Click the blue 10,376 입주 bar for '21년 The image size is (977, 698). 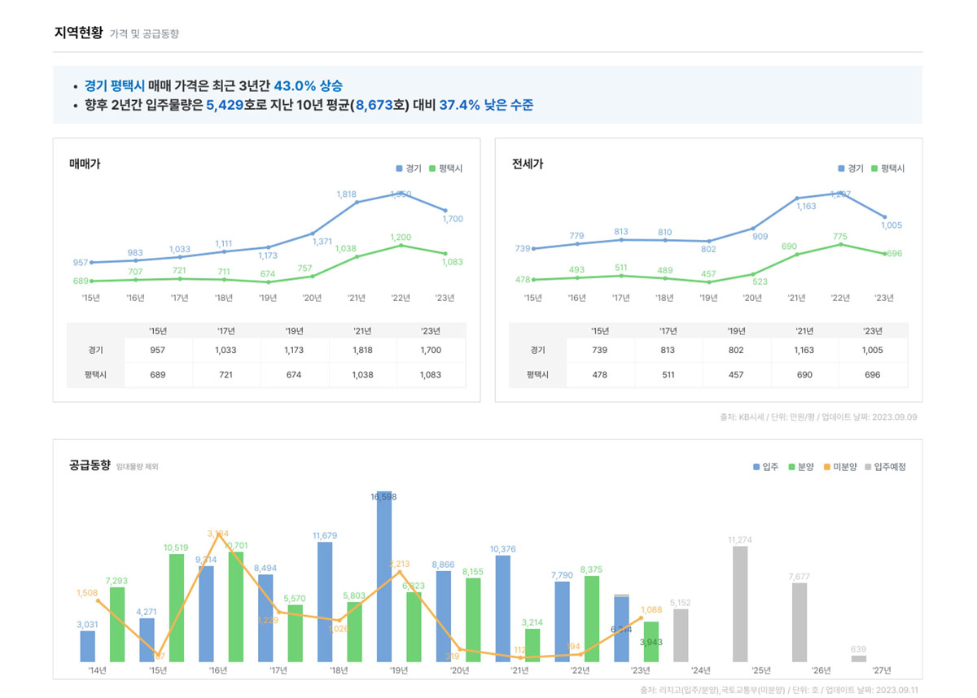[x=503, y=609]
